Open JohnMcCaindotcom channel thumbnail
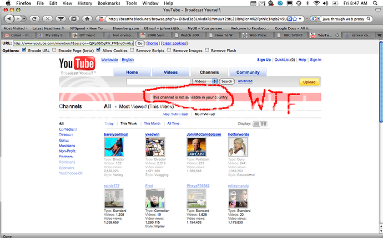Viewport: 383px width, 238px height. coord(196,147)
